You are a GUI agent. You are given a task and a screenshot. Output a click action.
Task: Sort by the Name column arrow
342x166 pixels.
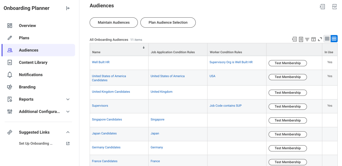144,48
